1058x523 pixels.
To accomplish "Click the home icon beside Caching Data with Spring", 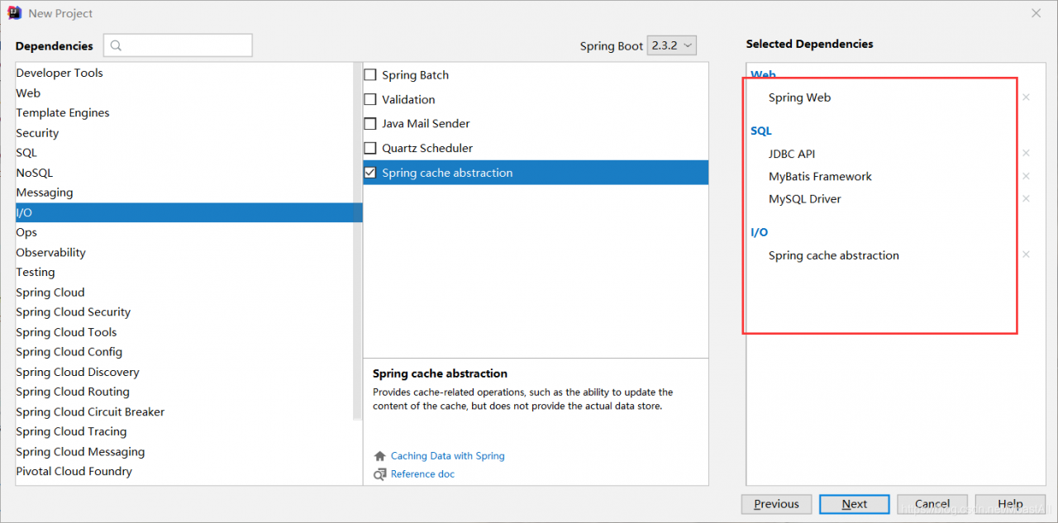I will click(380, 456).
